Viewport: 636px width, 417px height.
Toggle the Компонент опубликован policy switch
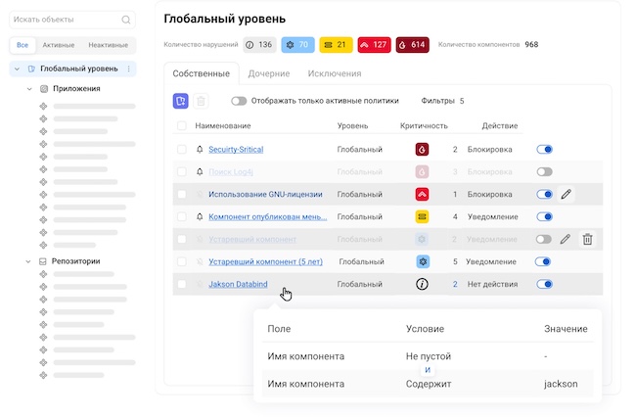click(x=544, y=216)
